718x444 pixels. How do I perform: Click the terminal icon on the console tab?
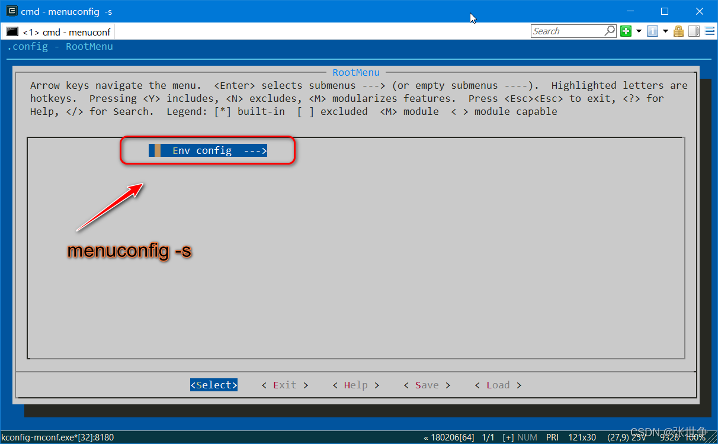[13, 31]
